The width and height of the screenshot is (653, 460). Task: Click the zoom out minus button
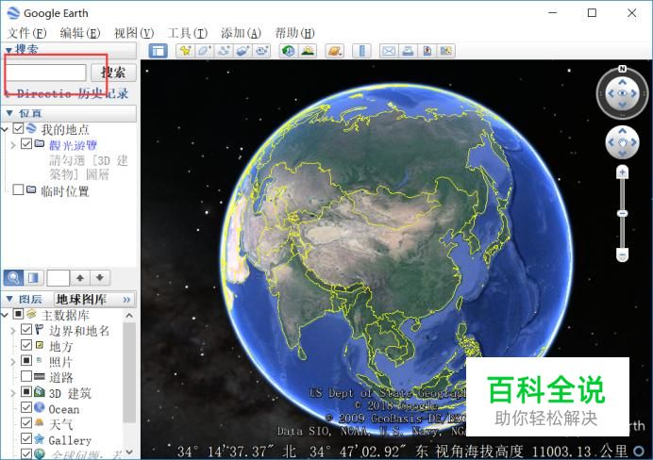point(622,255)
